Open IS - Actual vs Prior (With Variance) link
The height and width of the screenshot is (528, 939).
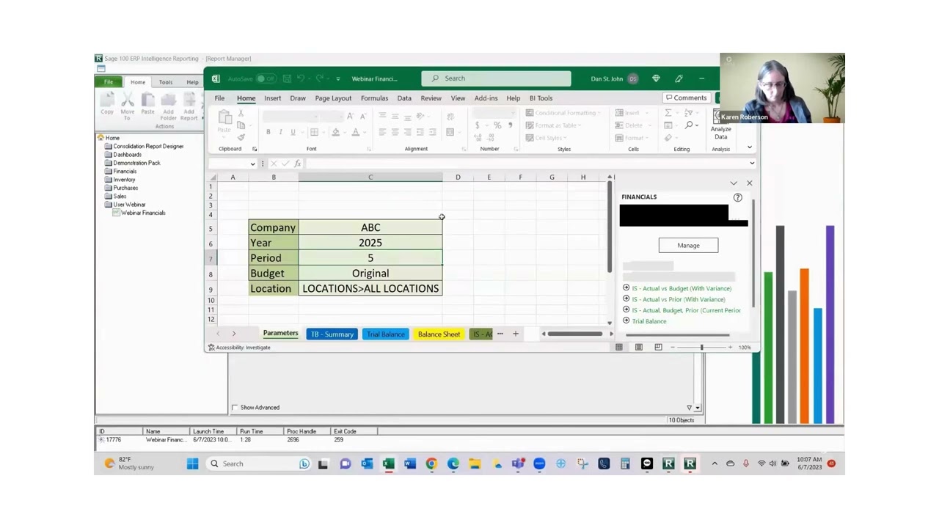(x=679, y=299)
